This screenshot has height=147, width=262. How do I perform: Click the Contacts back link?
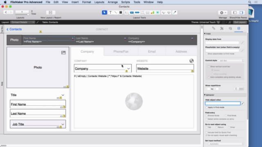click(x=14, y=29)
